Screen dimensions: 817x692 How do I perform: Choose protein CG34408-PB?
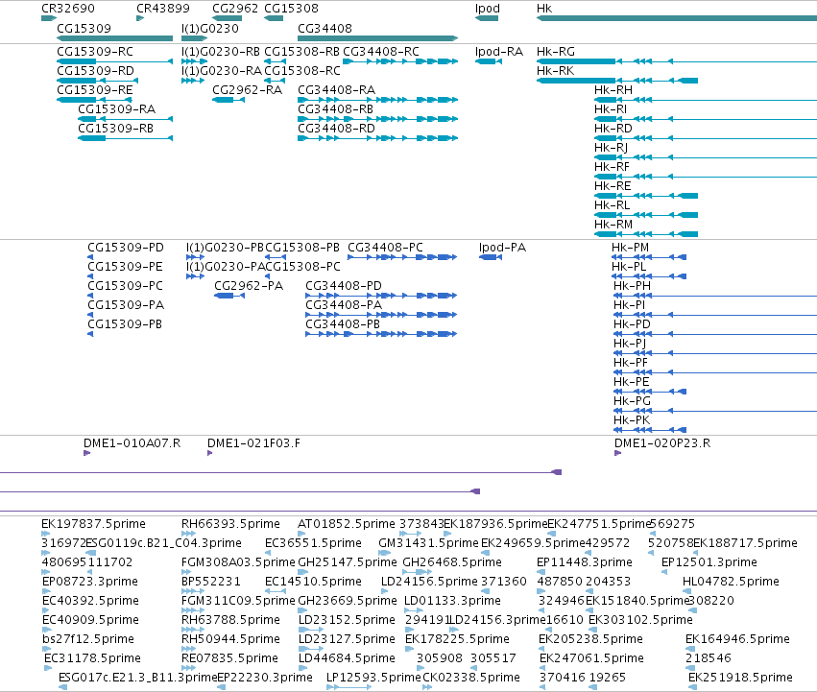(x=343, y=324)
